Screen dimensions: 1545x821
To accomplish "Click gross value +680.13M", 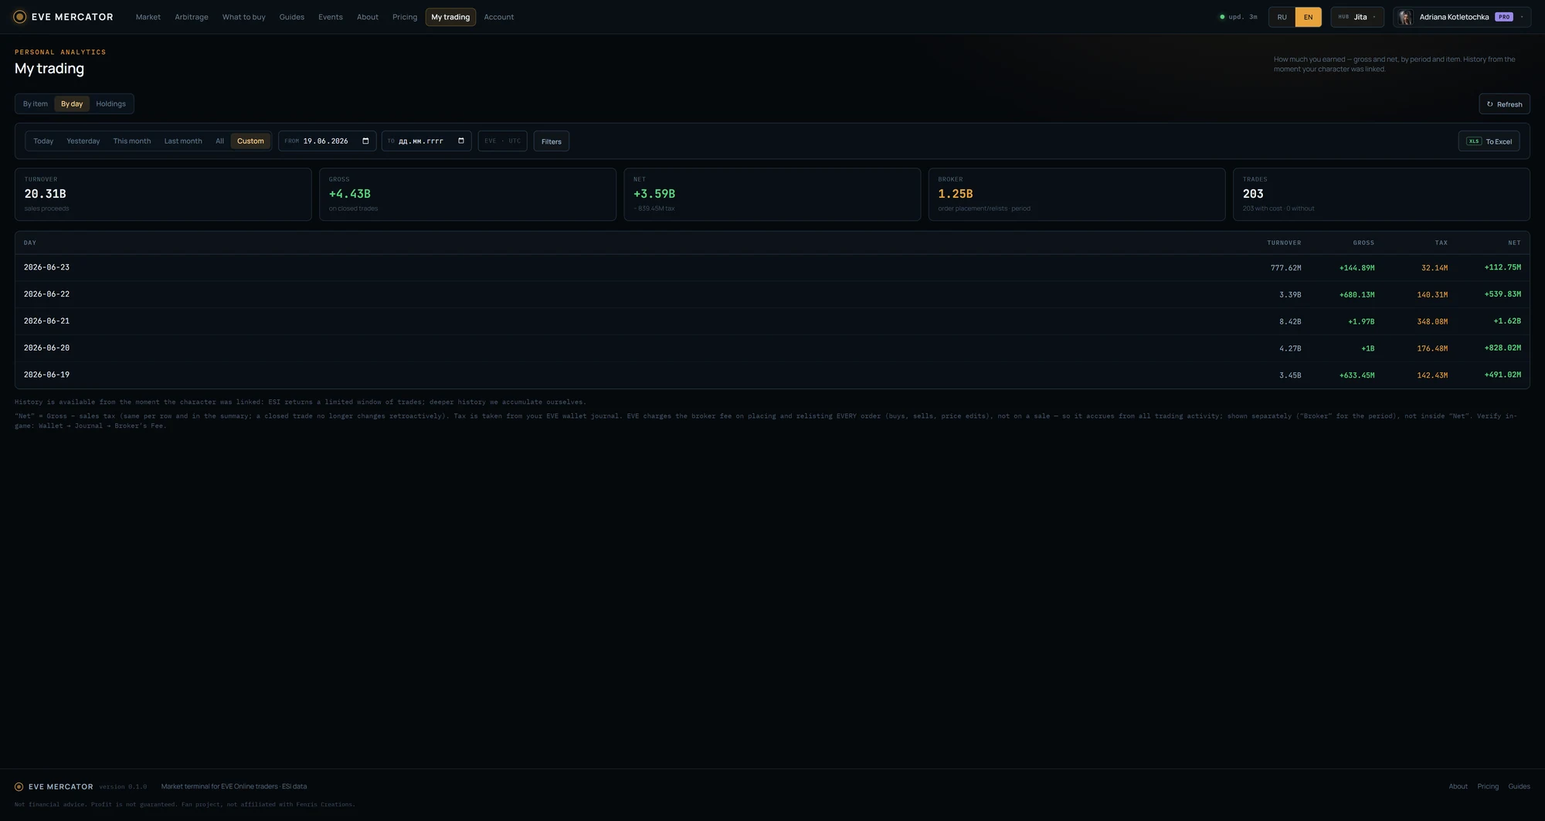I will pyautogui.click(x=1357, y=295).
